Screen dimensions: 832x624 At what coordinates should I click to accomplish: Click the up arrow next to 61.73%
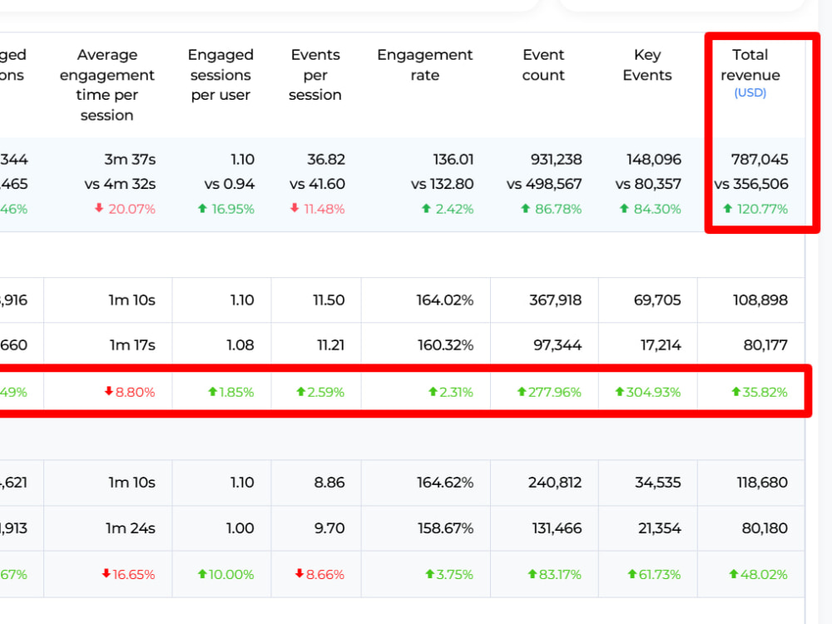pyautogui.click(x=632, y=573)
